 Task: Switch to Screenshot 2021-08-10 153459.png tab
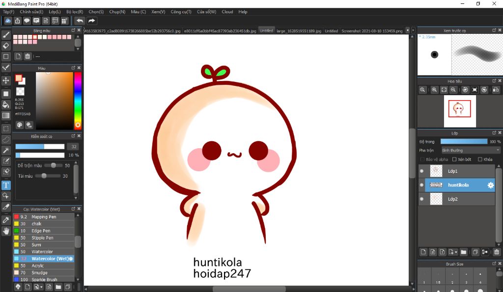372,31
